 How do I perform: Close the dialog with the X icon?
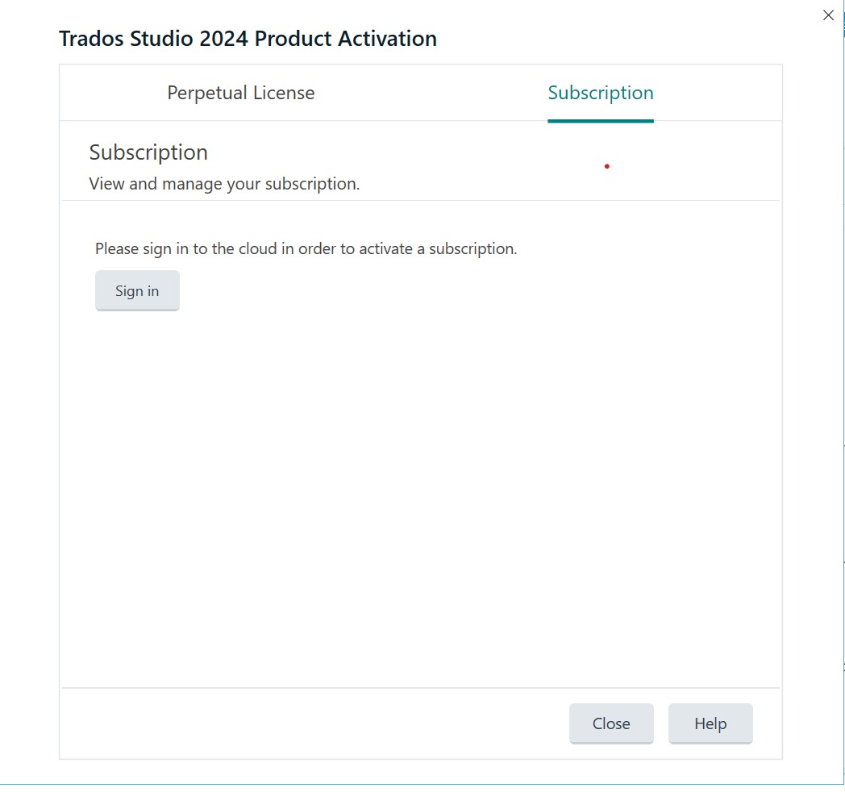(x=828, y=15)
